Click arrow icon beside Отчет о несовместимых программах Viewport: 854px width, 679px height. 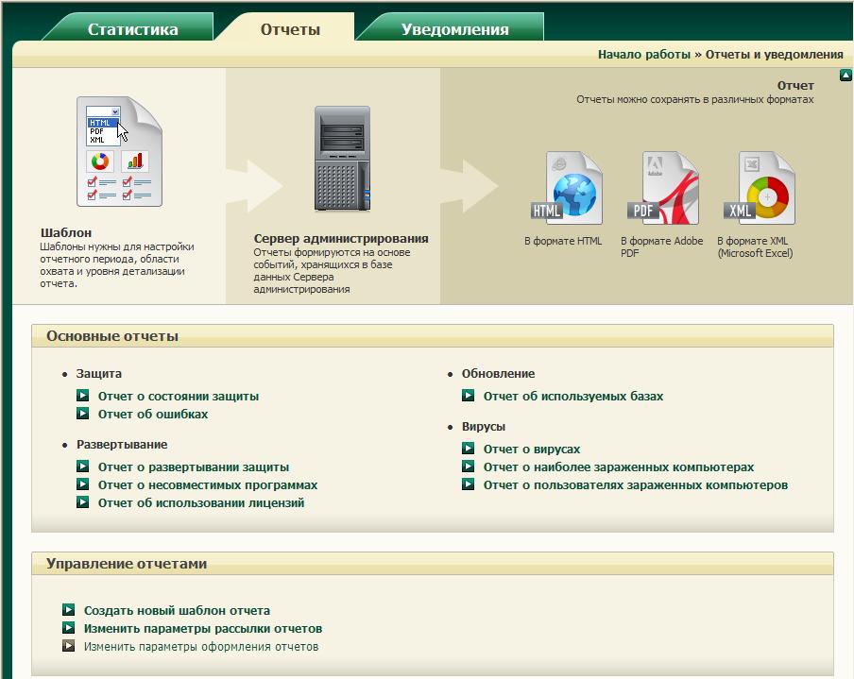point(82,484)
